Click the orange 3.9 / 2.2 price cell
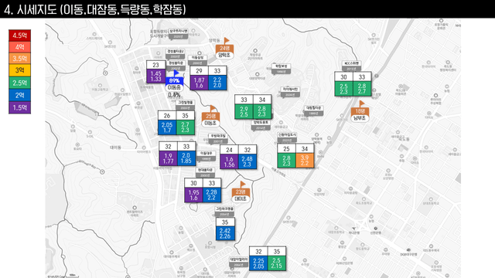The height and width of the screenshot is (278, 495). click(305, 161)
